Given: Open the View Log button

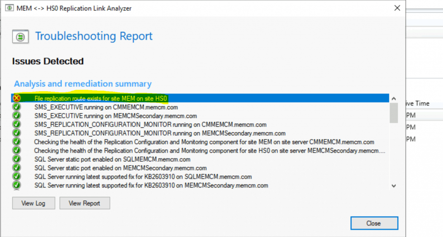Looking at the screenshot, I should (x=33, y=203).
